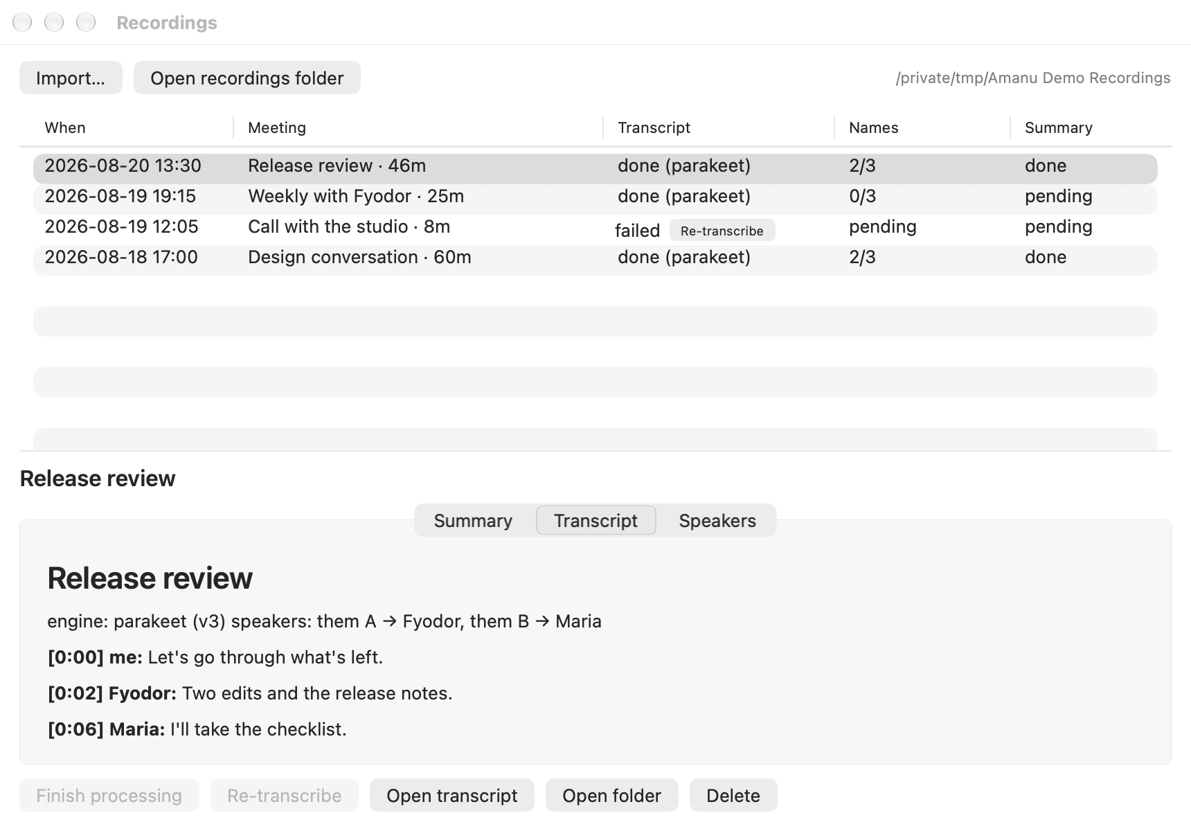1191x820 pixels.
Task: Click pending names in studio call row
Action: (882, 227)
